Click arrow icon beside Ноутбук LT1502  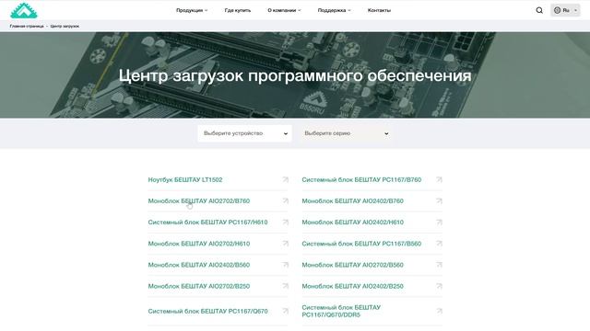(285, 180)
